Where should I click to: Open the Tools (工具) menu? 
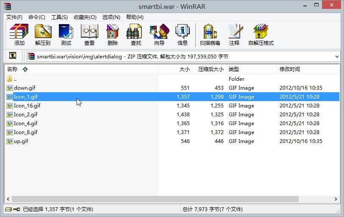click(59, 17)
